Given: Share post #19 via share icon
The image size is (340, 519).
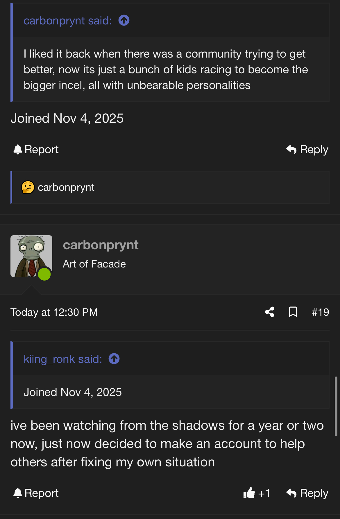Looking at the screenshot, I should 270,312.
